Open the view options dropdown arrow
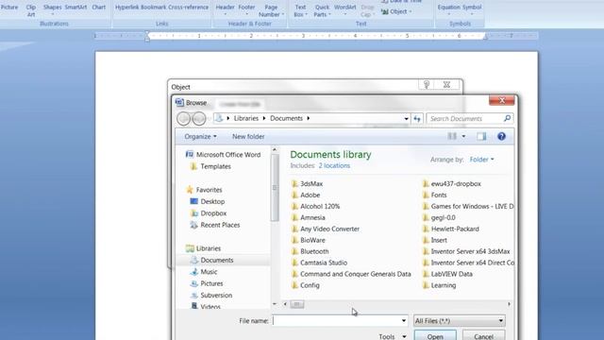 coord(463,136)
